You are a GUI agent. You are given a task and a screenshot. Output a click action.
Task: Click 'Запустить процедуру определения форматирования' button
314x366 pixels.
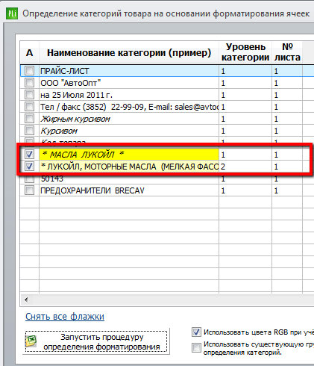pos(96,341)
